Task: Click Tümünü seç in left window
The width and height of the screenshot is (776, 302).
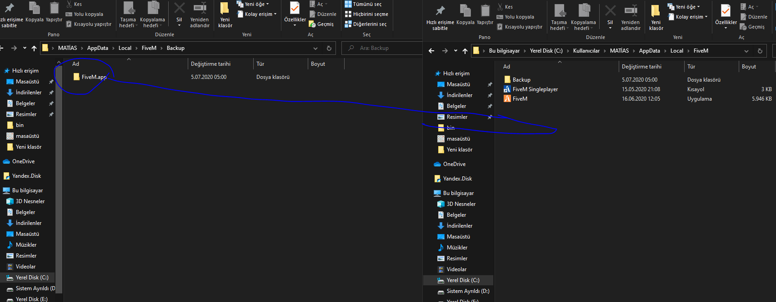Action: pos(363,4)
